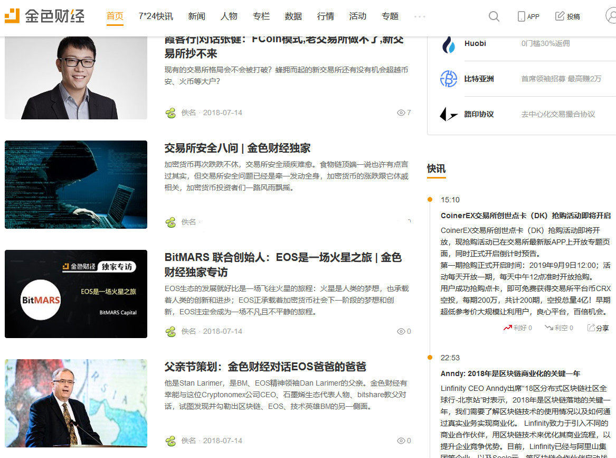Open the 新闻 menu item

[197, 16]
